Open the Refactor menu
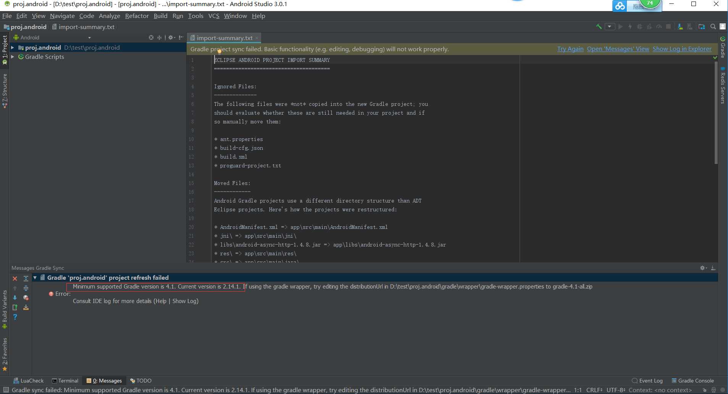The image size is (728, 394). [x=137, y=16]
